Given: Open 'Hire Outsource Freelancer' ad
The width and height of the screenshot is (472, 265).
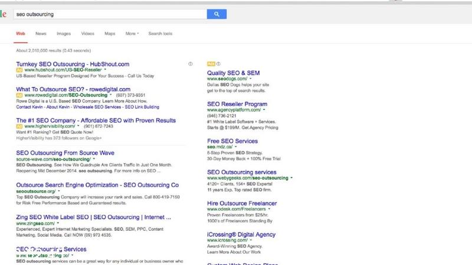Looking at the screenshot, I should click(x=242, y=203).
